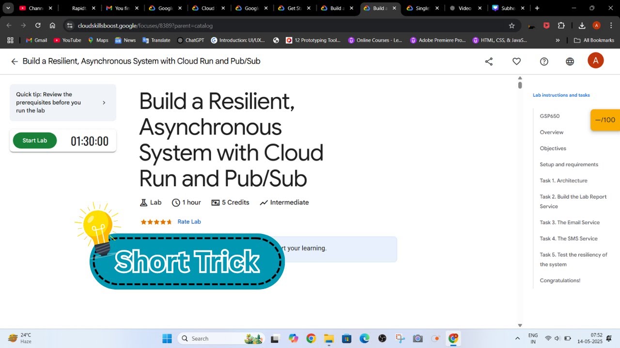
Task: Open the tab search dropdown arrow
Action: pos(8,8)
